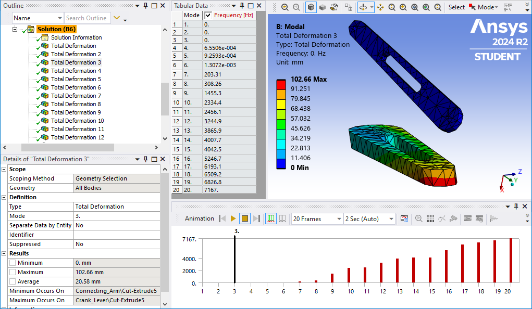Play the modal animation
The image size is (532, 309).
pyautogui.click(x=233, y=218)
